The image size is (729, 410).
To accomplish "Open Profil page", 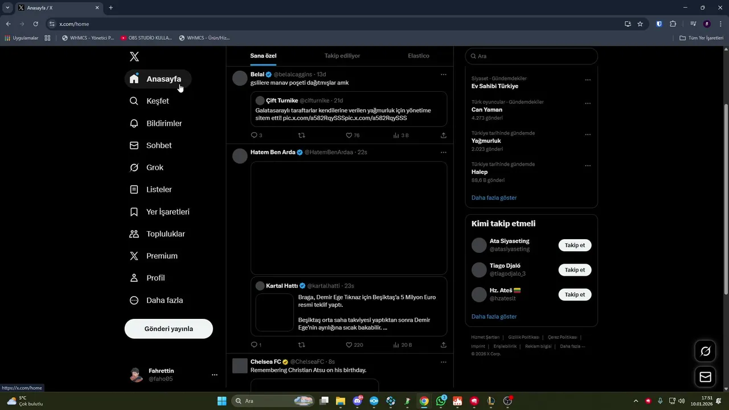I will click(x=148, y=278).
